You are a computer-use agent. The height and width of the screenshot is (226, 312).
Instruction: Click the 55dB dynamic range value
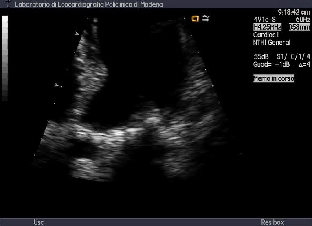pyautogui.click(x=261, y=57)
